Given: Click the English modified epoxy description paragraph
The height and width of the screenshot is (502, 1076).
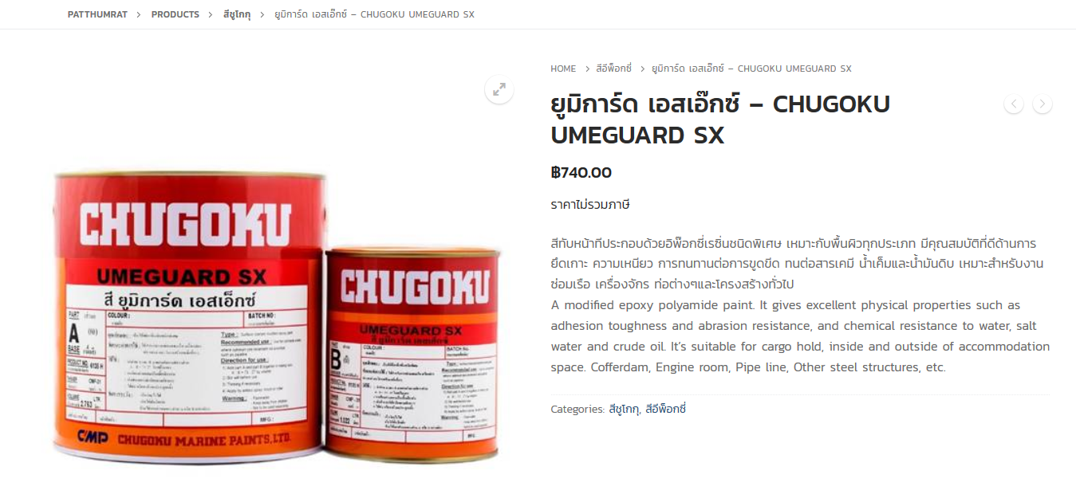Looking at the screenshot, I should click(x=800, y=336).
